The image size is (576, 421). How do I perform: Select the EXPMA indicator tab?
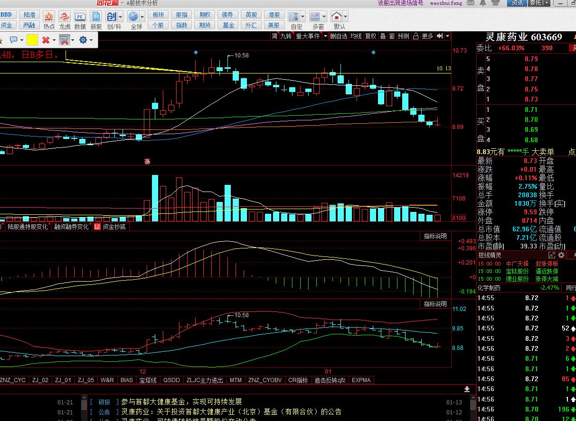coord(361,380)
